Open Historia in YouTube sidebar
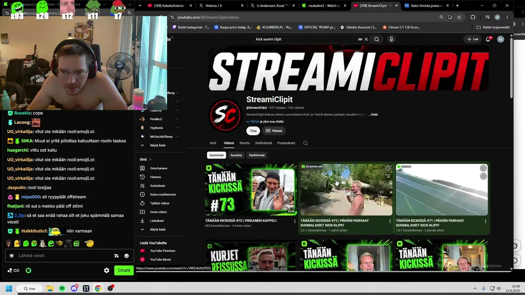The width and height of the screenshot is (525, 295). click(155, 177)
